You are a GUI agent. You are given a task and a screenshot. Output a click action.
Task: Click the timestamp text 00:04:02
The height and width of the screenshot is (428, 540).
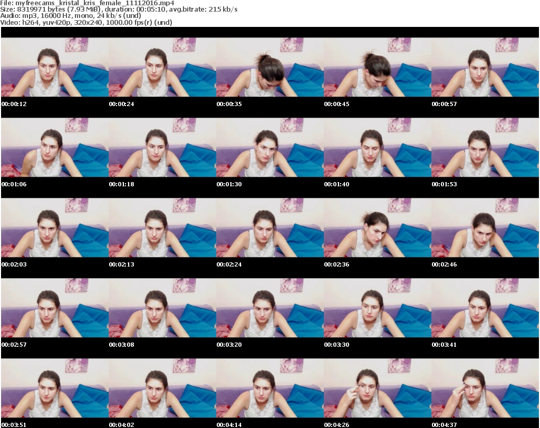point(122,425)
